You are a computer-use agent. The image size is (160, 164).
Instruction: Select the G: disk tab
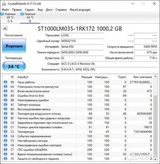[30, 18]
